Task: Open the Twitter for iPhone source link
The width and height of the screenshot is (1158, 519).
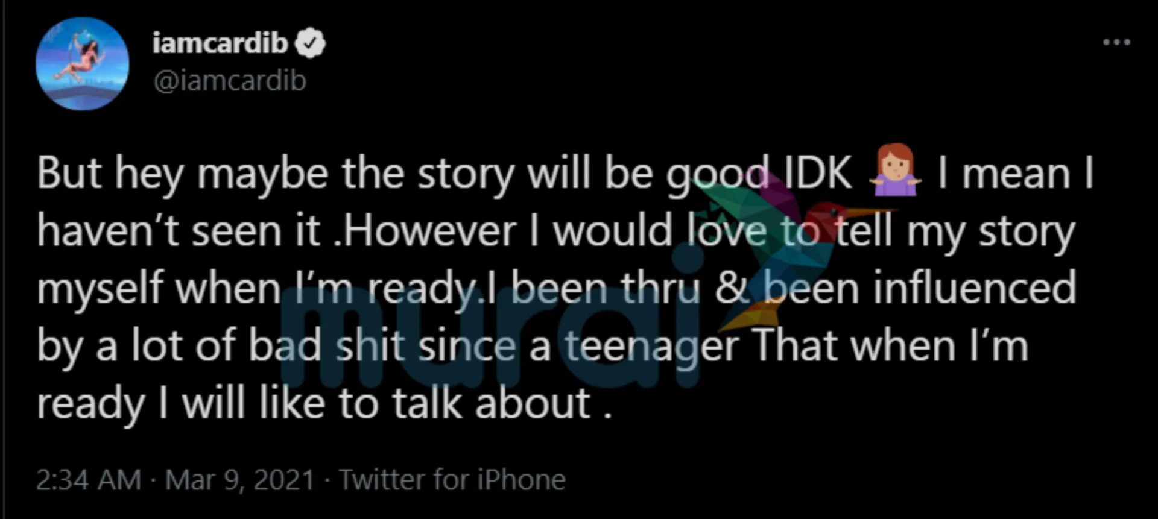Action: pyautogui.click(x=452, y=480)
